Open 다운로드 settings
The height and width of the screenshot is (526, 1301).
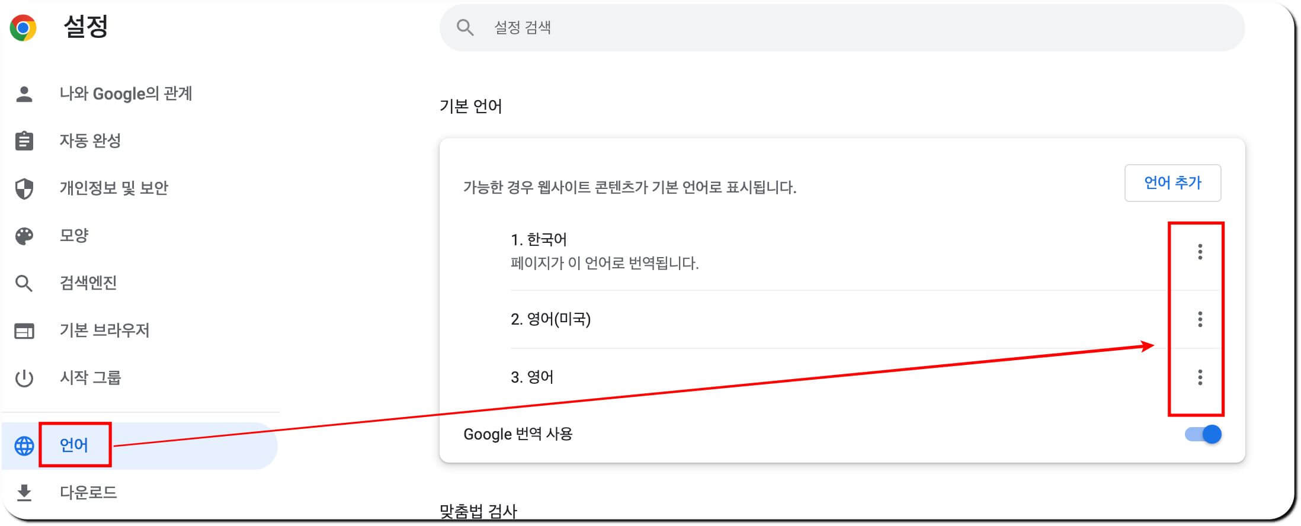pyautogui.click(x=88, y=492)
